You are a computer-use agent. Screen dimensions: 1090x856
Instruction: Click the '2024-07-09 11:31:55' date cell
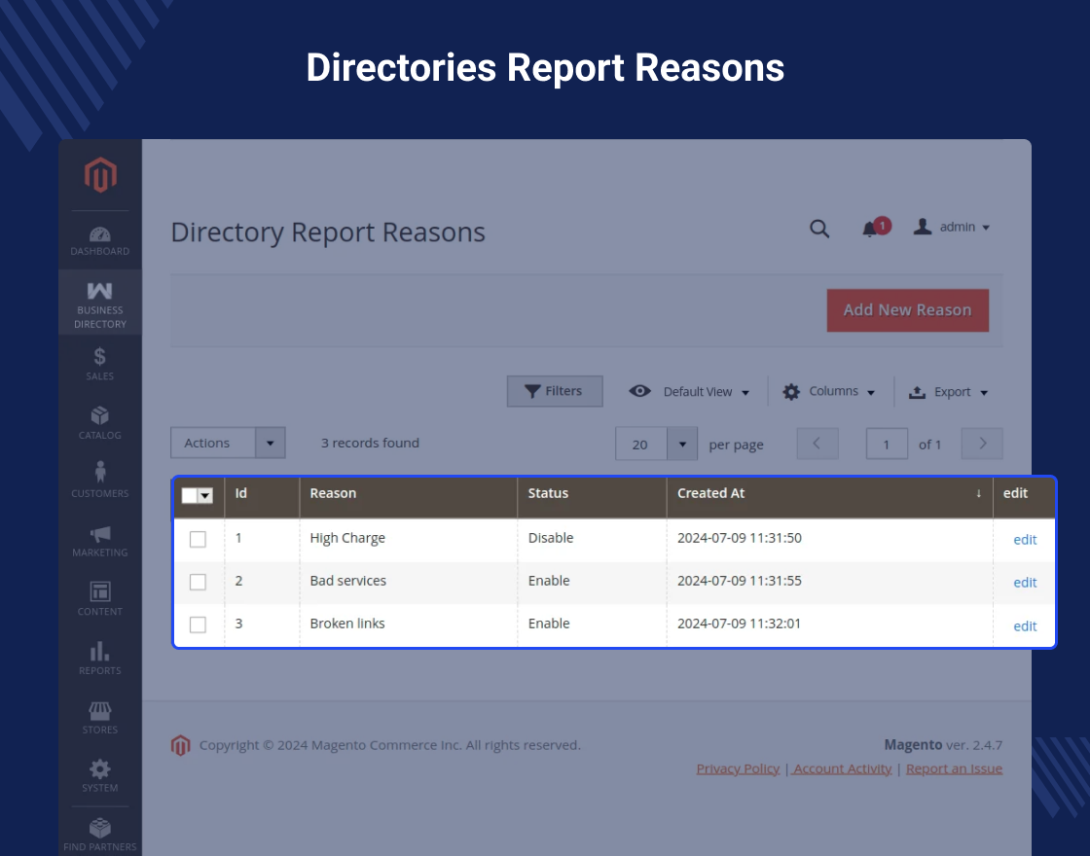click(x=739, y=581)
